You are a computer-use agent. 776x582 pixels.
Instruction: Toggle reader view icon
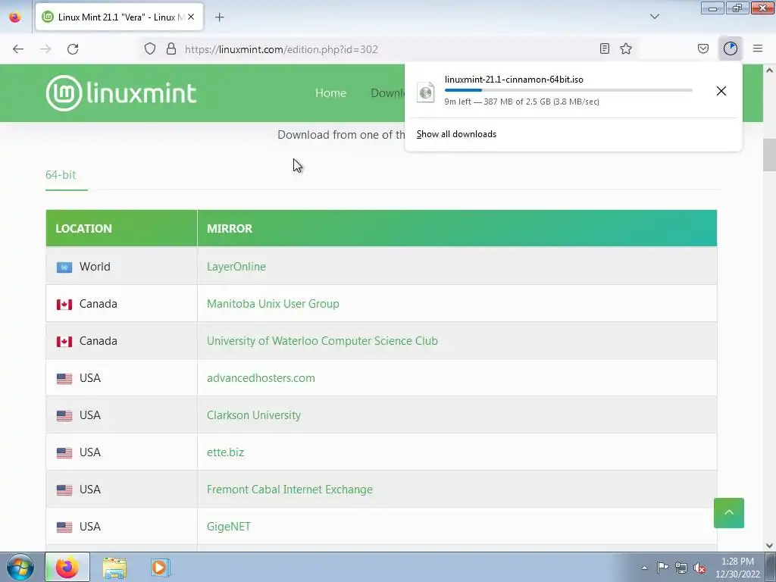click(604, 48)
